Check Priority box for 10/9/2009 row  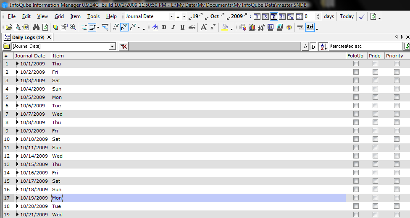click(397, 130)
